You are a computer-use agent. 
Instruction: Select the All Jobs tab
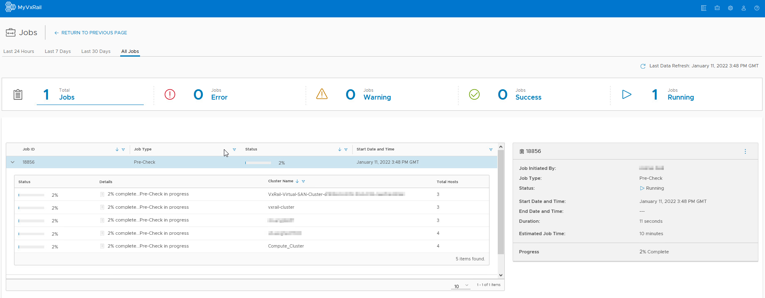(130, 51)
